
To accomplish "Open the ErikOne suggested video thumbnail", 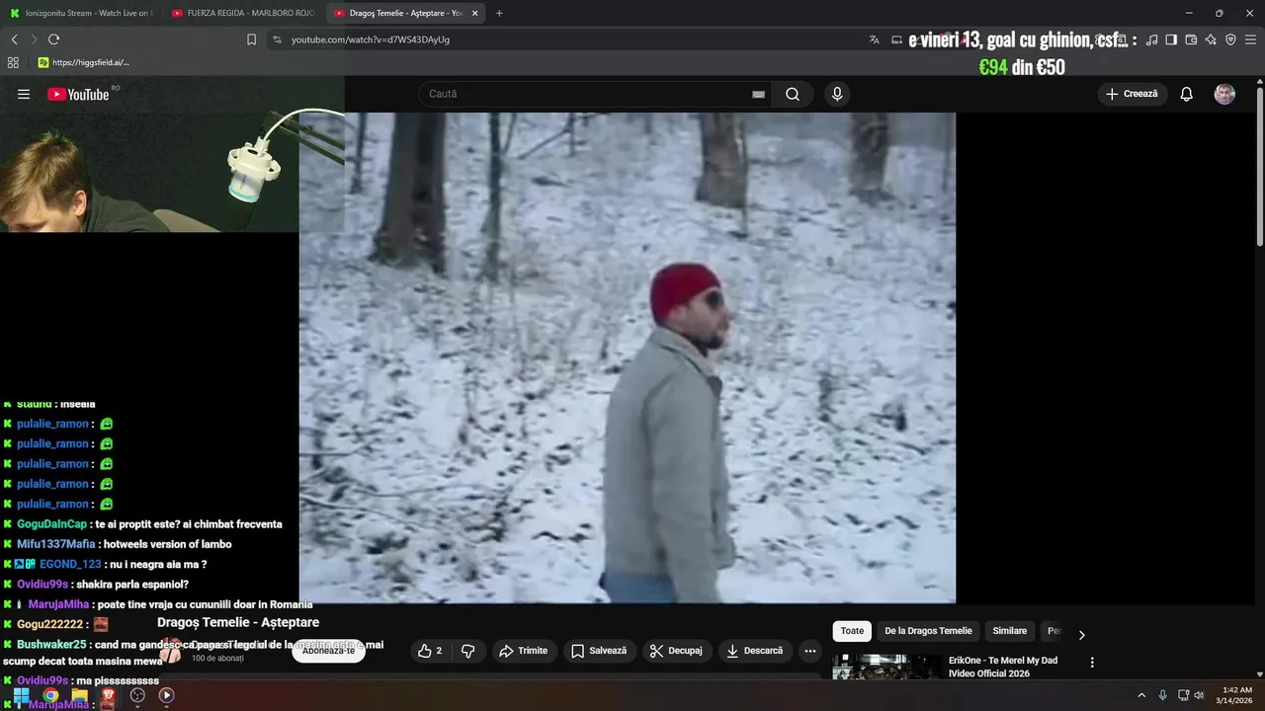I will pyautogui.click(x=886, y=667).
